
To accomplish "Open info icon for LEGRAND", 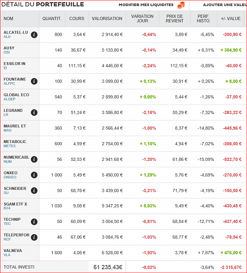I will (34, 113).
